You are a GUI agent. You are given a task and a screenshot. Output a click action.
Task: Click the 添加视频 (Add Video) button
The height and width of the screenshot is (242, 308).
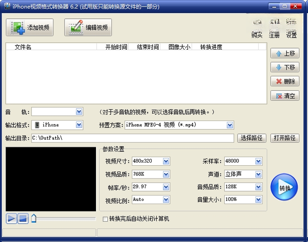click(30, 27)
